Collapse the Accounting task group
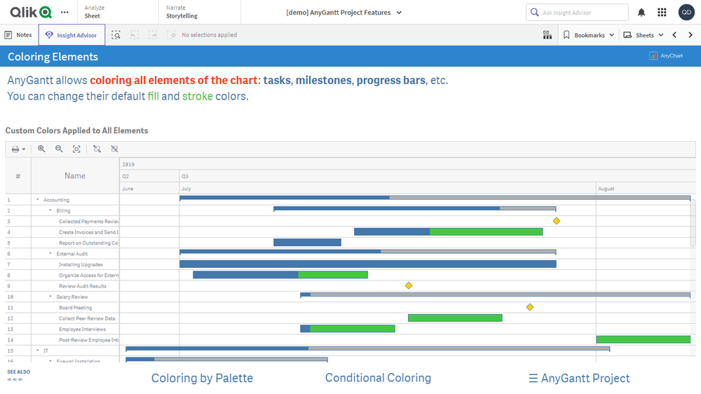This screenshot has height=394, width=701. pyautogui.click(x=38, y=200)
